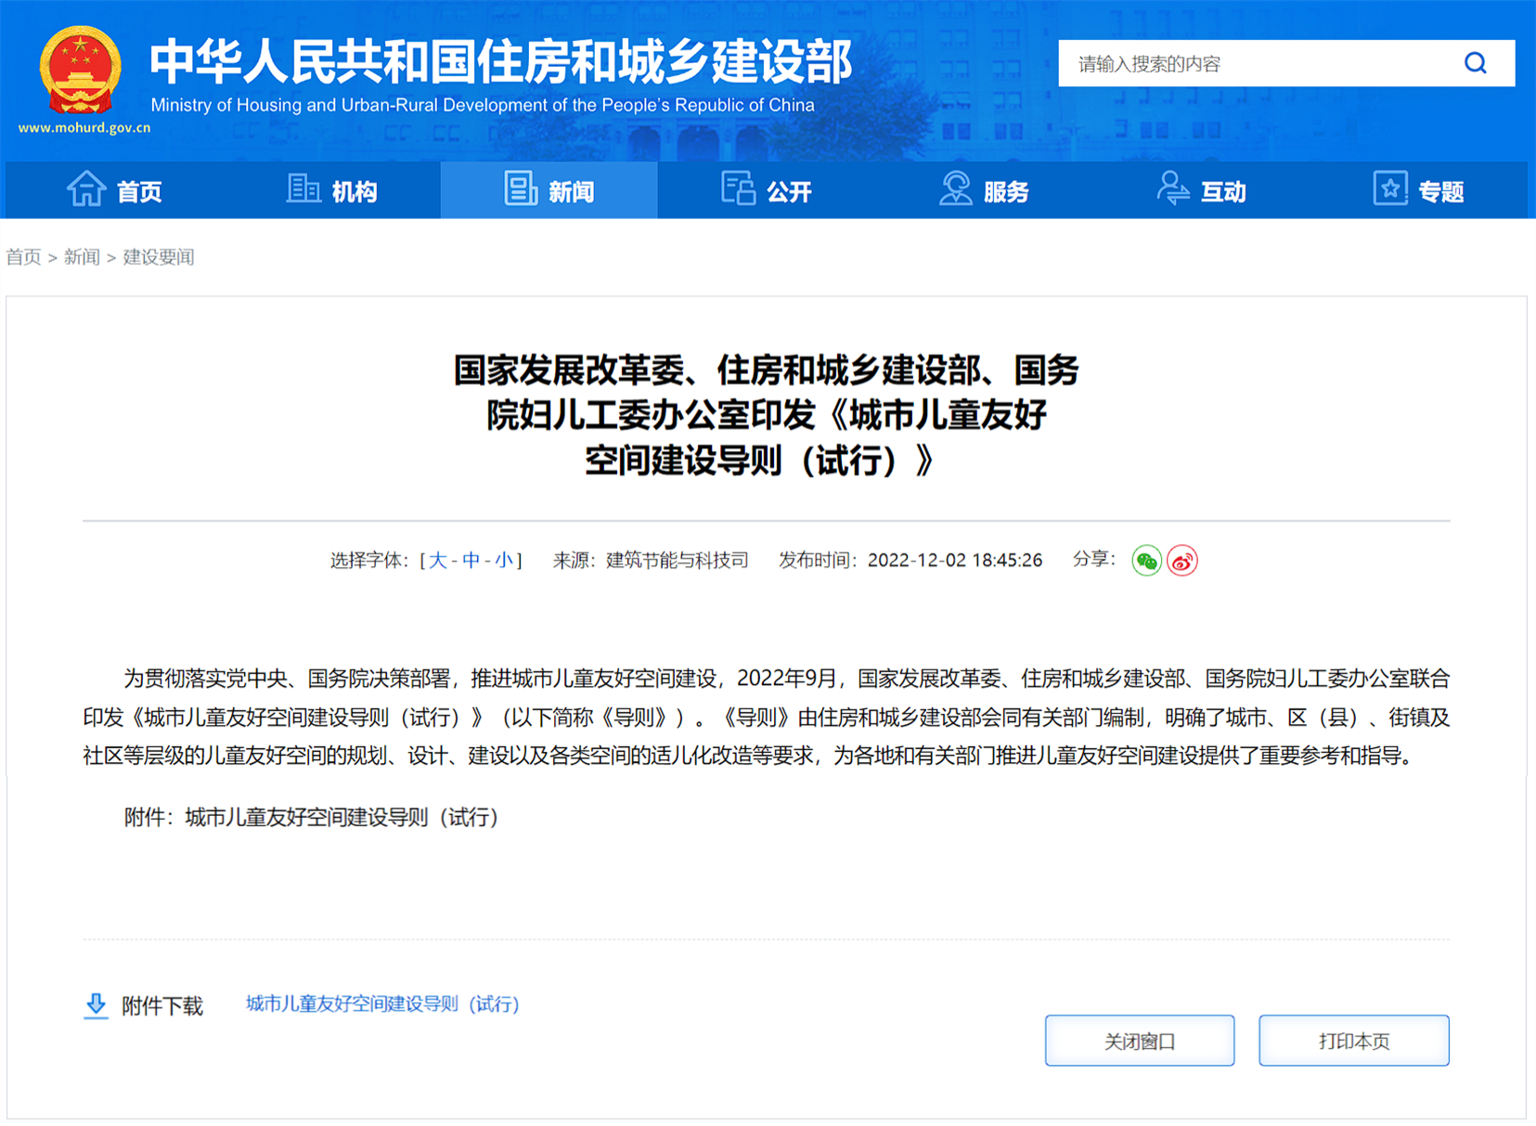Viewport: 1536px width, 1126px height.
Task: Click the search magnifier icon
Action: 1475,63
